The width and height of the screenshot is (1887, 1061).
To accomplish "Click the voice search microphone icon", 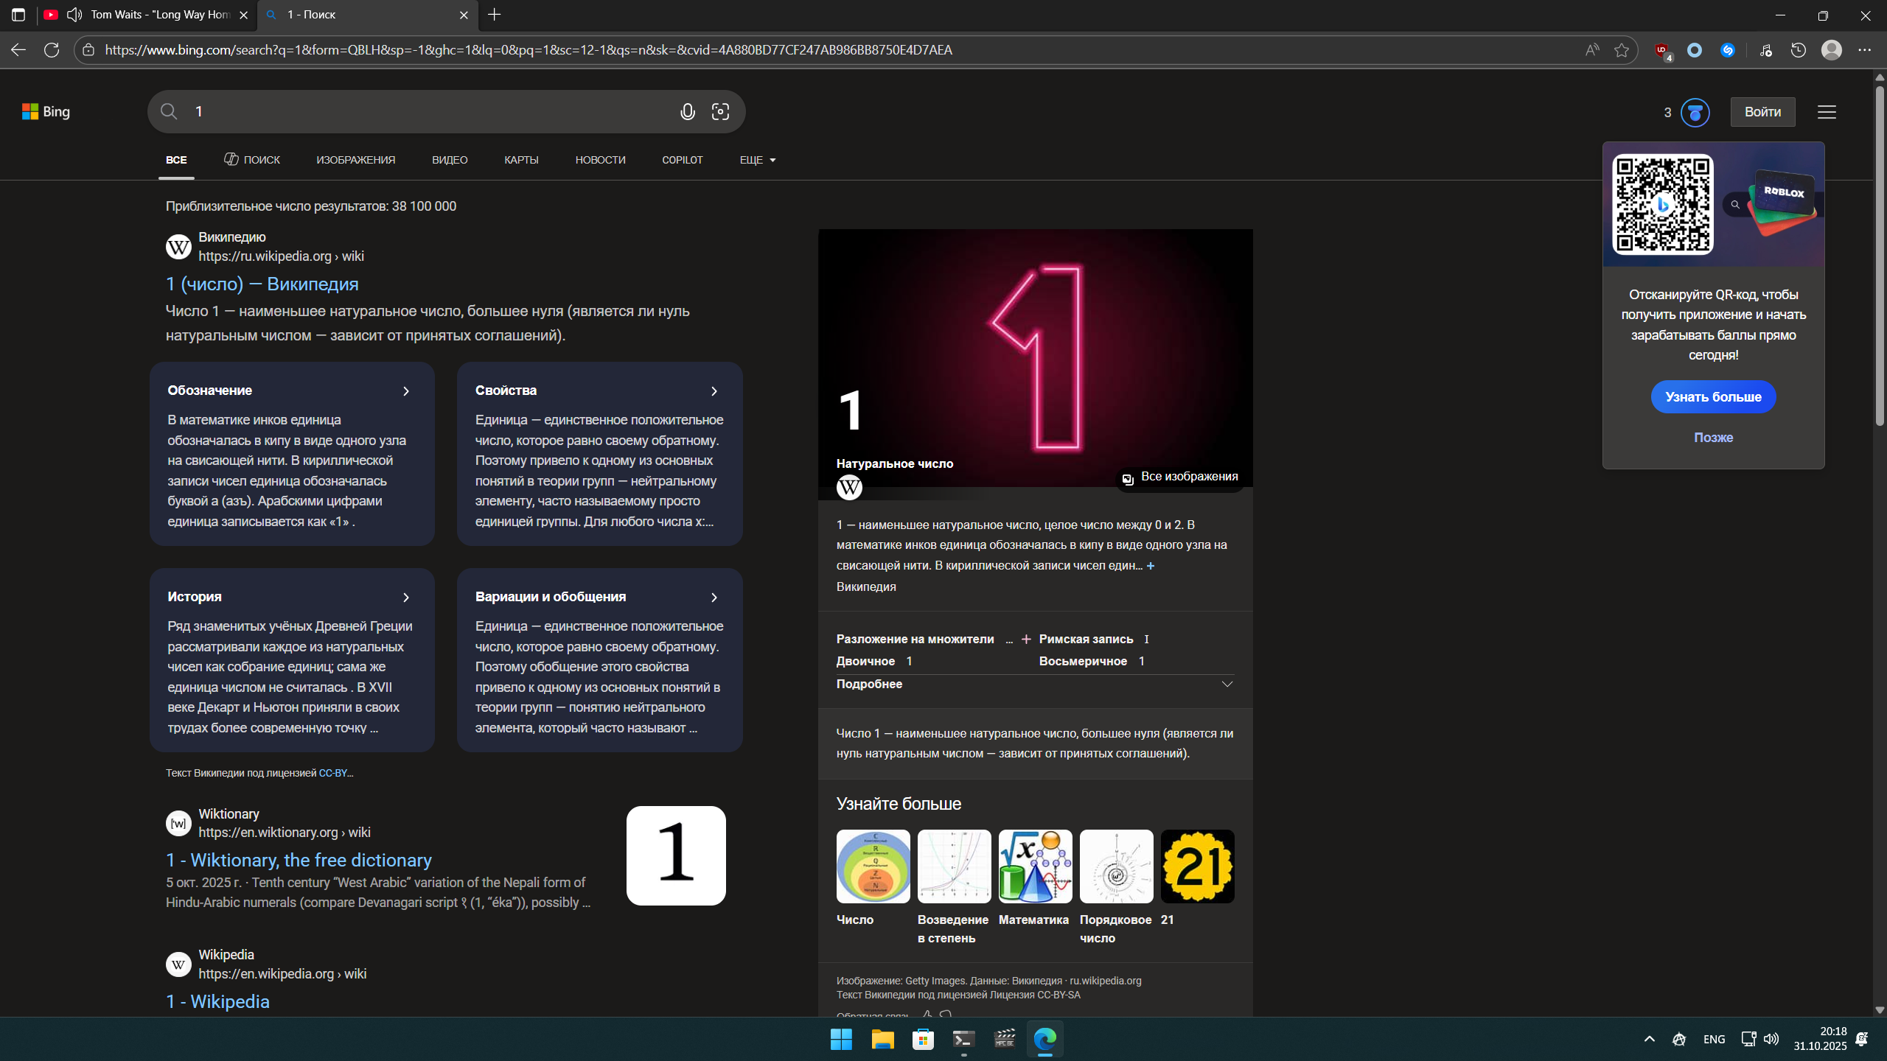I will click(x=687, y=112).
